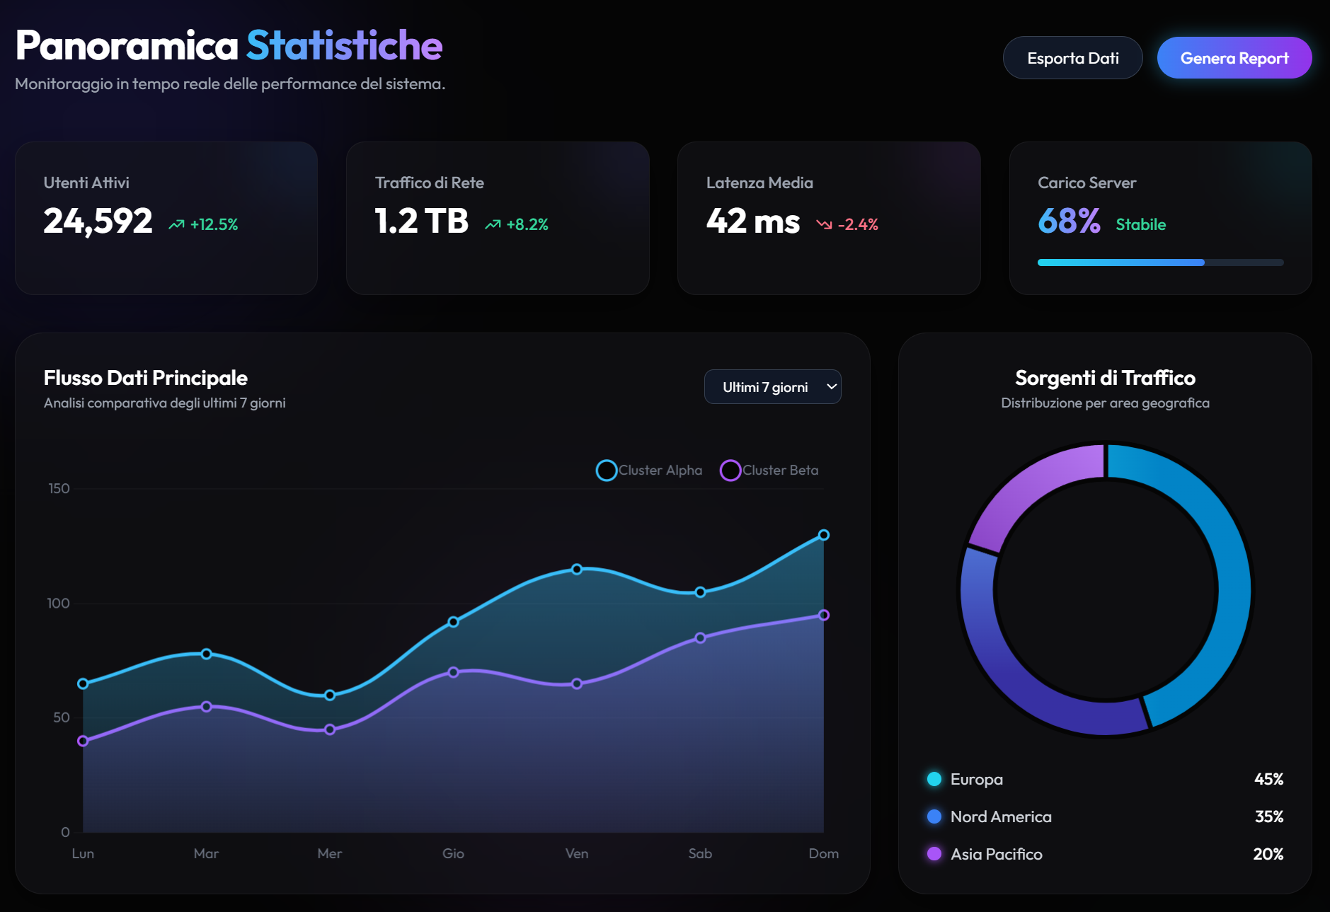Click the Cluster Beta circular legend marker

tap(730, 470)
